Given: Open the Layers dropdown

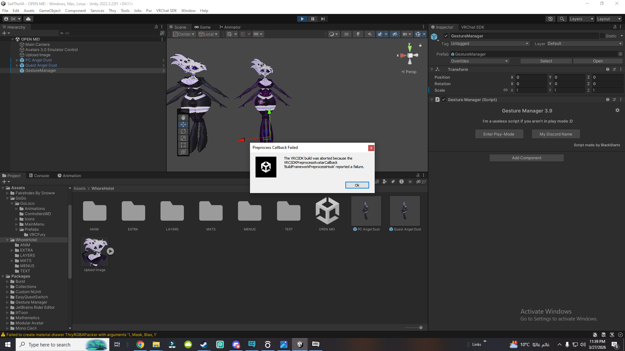Looking at the screenshot, I should (x=581, y=19).
